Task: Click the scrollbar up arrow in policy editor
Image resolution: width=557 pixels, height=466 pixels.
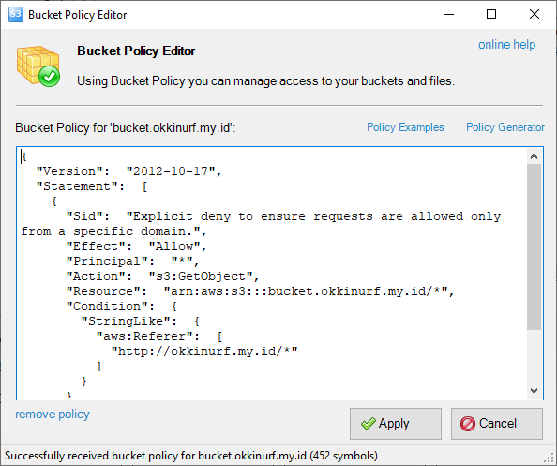Action: (x=534, y=156)
